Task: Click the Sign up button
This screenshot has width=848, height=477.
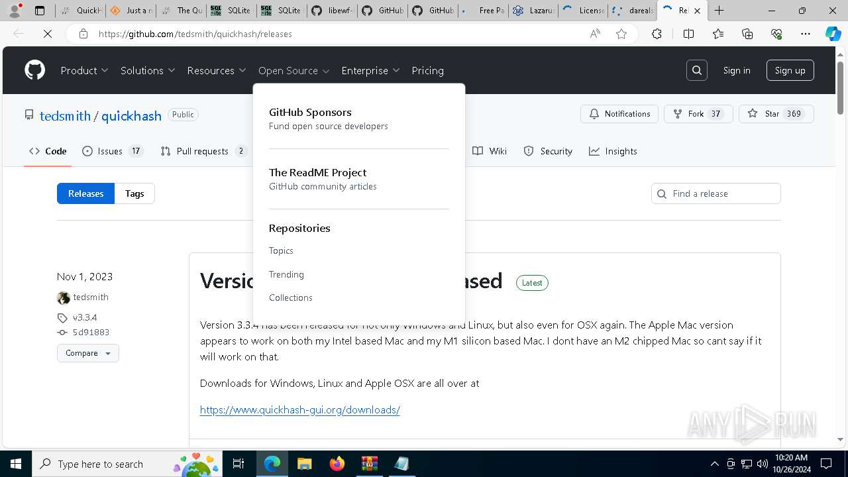Action: click(x=790, y=70)
